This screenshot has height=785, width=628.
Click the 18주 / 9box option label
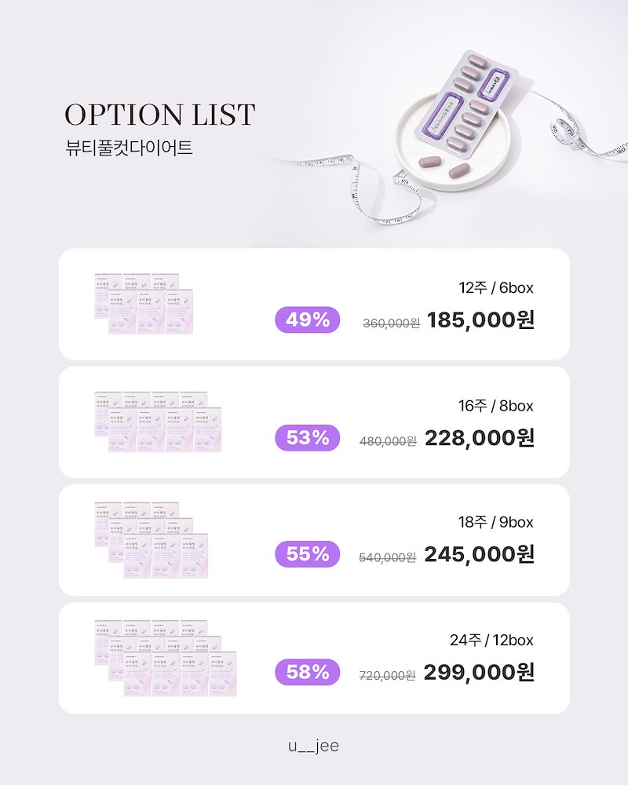pos(496,522)
